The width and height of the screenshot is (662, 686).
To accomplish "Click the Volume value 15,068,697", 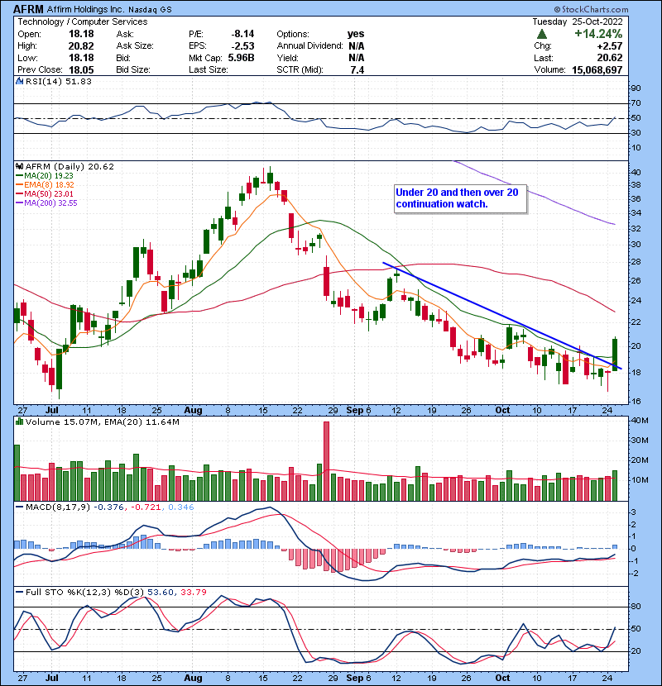I will click(x=597, y=70).
